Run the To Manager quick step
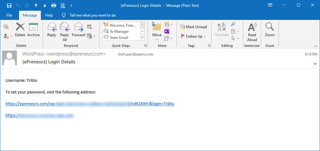This screenshot has width=320, height=151. [x=121, y=31]
